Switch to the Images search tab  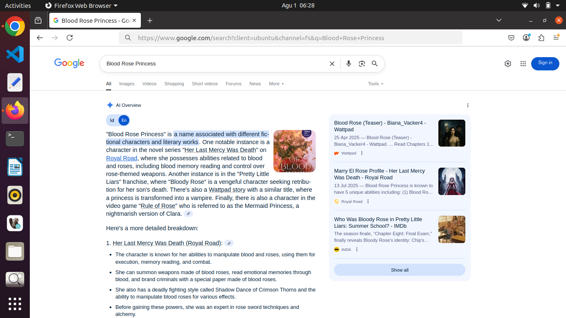[x=127, y=84]
